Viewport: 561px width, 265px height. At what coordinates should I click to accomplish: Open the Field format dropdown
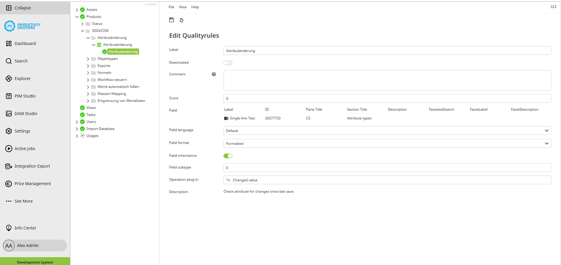[546, 143]
